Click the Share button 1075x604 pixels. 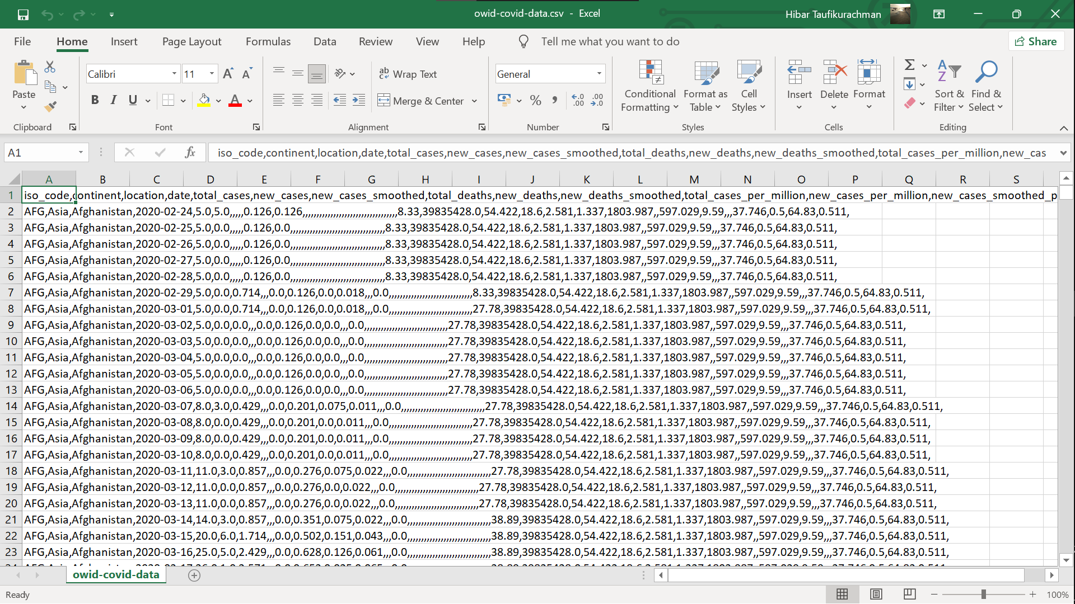pyautogui.click(x=1036, y=41)
